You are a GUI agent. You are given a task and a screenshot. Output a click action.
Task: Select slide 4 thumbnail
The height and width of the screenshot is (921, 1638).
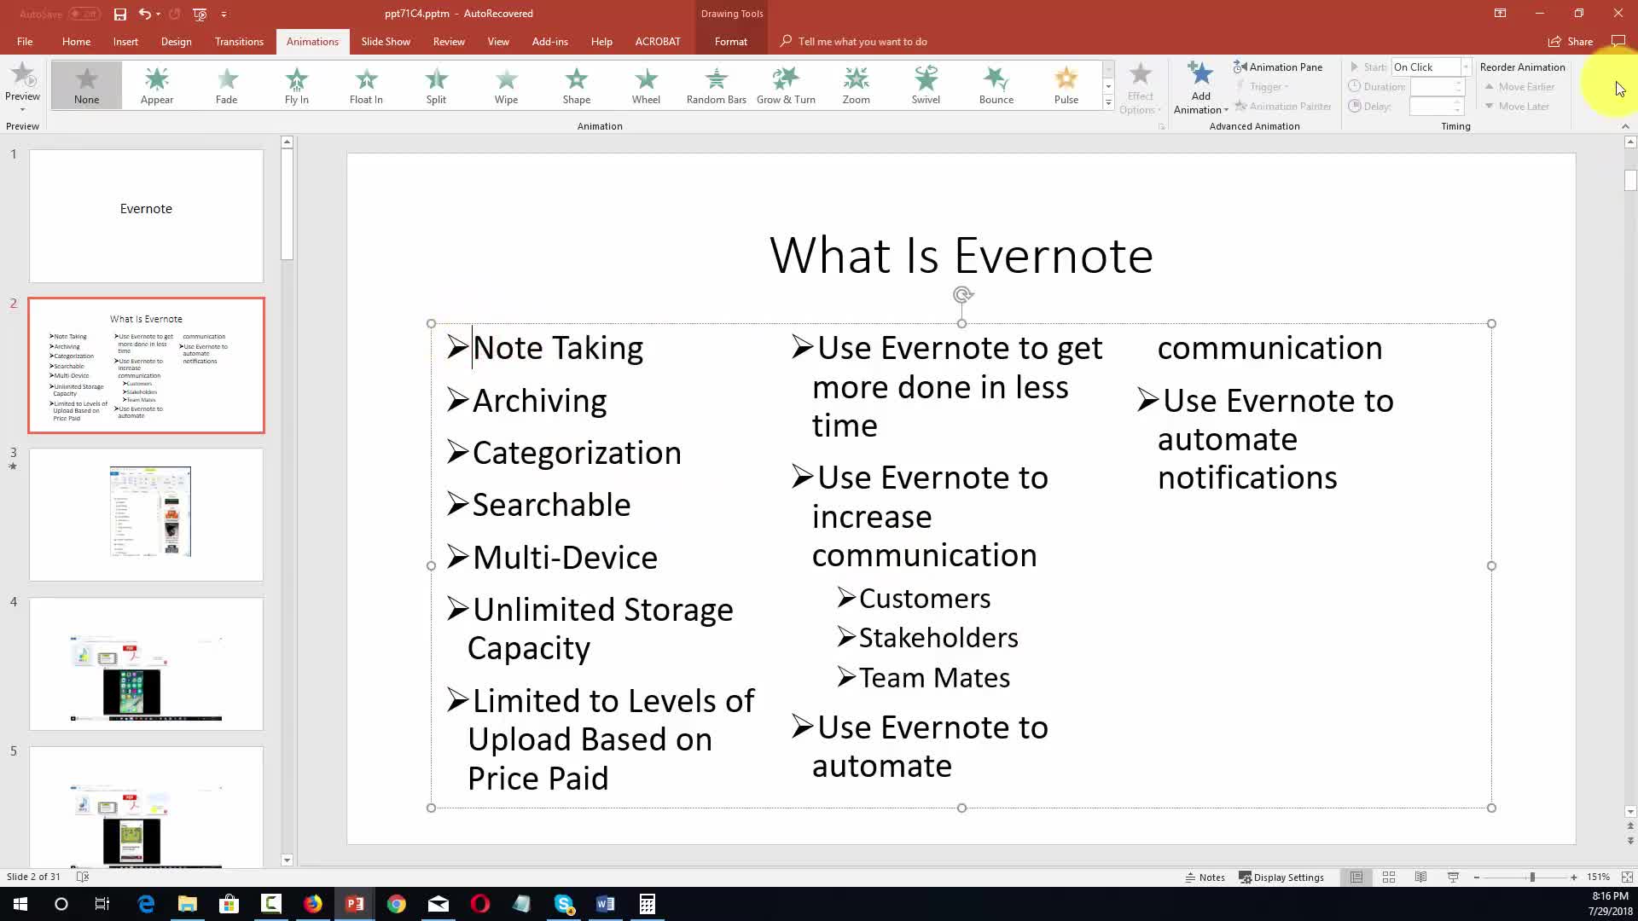tap(146, 663)
